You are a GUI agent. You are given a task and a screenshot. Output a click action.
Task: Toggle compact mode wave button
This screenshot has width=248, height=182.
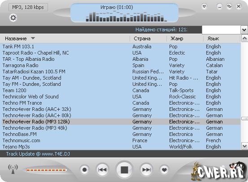pyautogui.click(x=229, y=6)
